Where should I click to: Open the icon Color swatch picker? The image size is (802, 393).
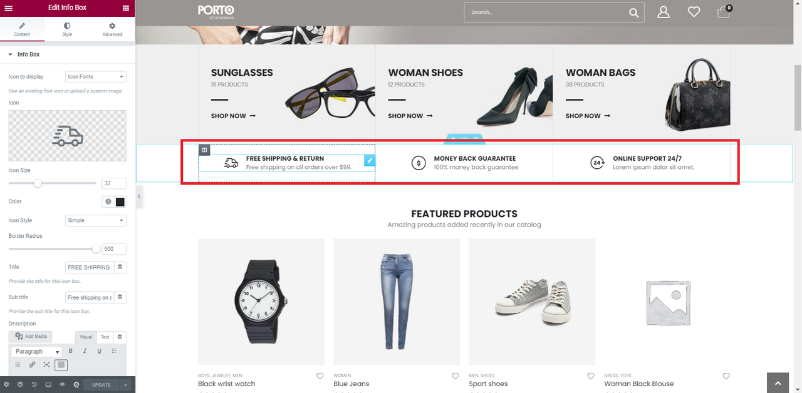point(120,202)
